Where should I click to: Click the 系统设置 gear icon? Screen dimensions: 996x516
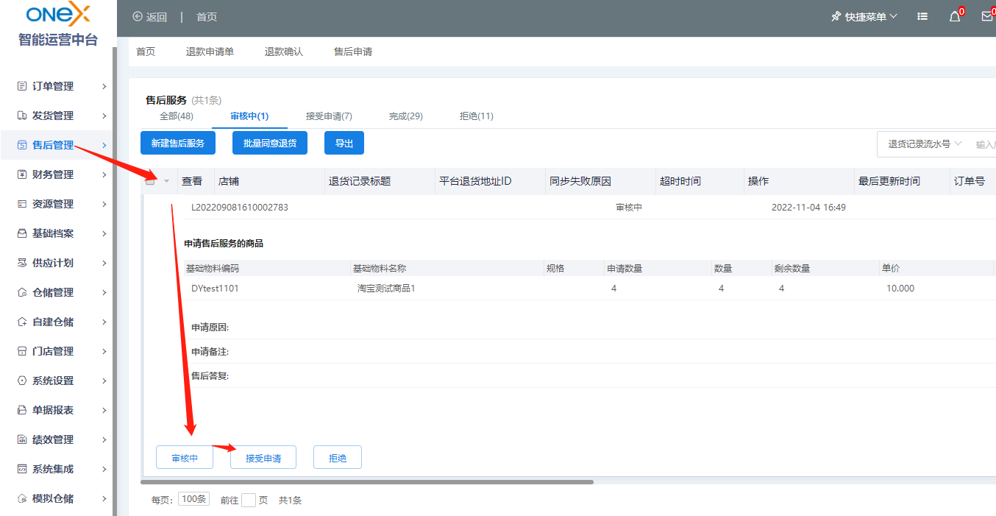point(22,381)
